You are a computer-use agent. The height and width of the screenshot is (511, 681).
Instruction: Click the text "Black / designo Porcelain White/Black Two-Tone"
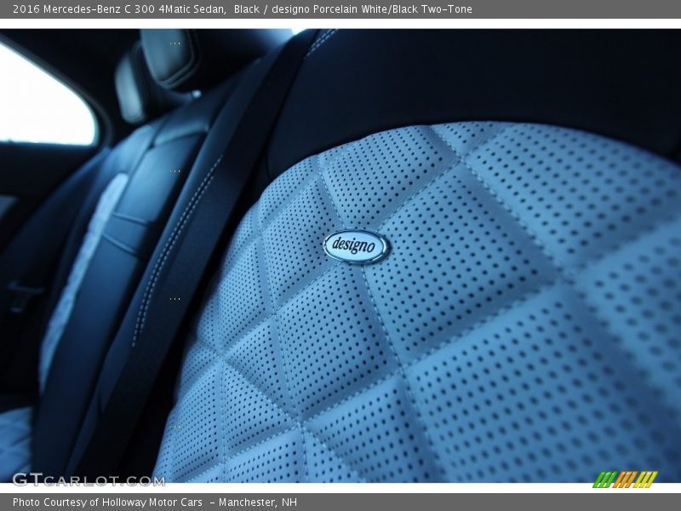tap(352, 9)
